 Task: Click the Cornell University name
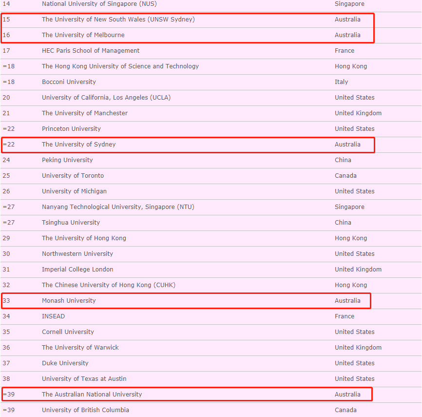[68, 332]
